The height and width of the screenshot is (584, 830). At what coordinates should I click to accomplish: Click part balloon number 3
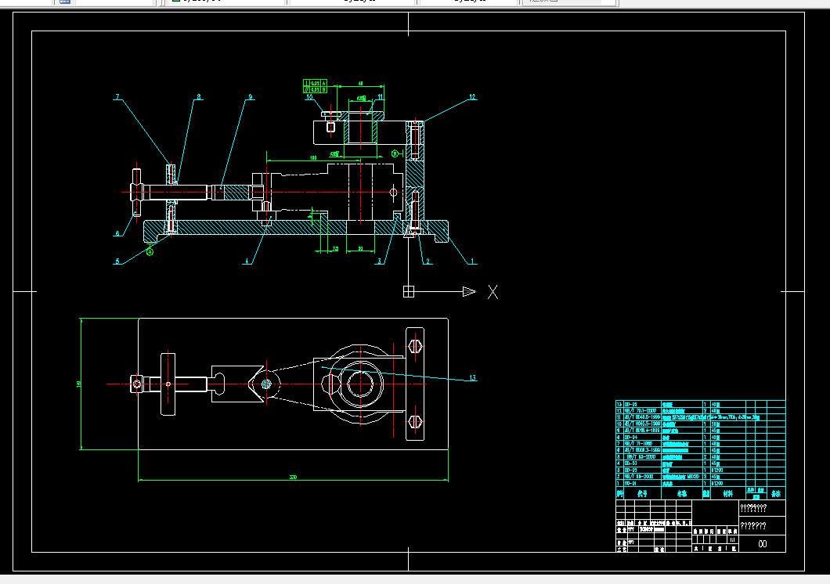(x=379, y=261)
